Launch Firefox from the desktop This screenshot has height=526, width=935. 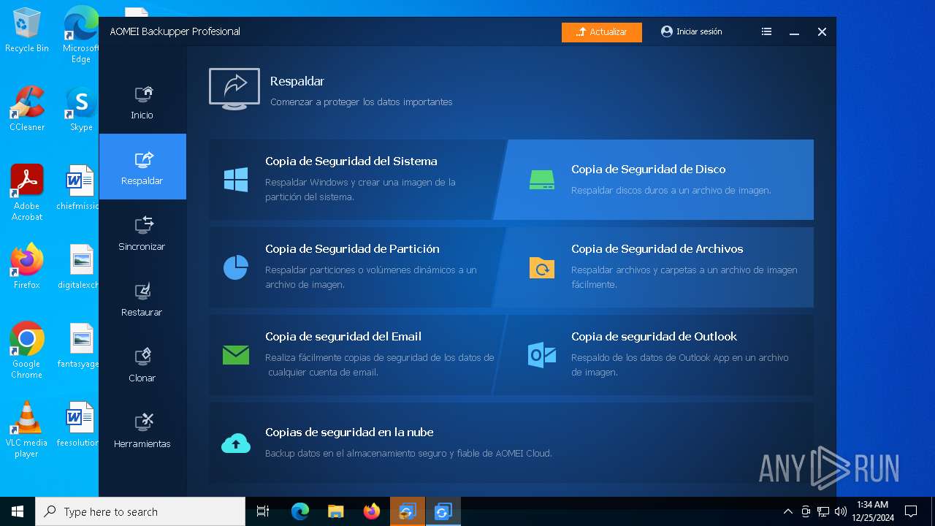(x=27, y=267)
